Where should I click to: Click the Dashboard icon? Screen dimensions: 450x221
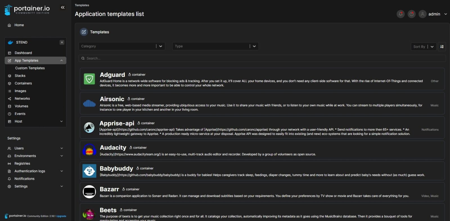tap(9, 53)
